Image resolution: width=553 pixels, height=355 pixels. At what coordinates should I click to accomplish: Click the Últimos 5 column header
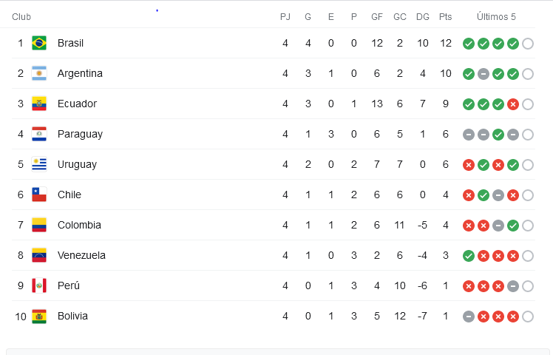click(x=496, y=16)
